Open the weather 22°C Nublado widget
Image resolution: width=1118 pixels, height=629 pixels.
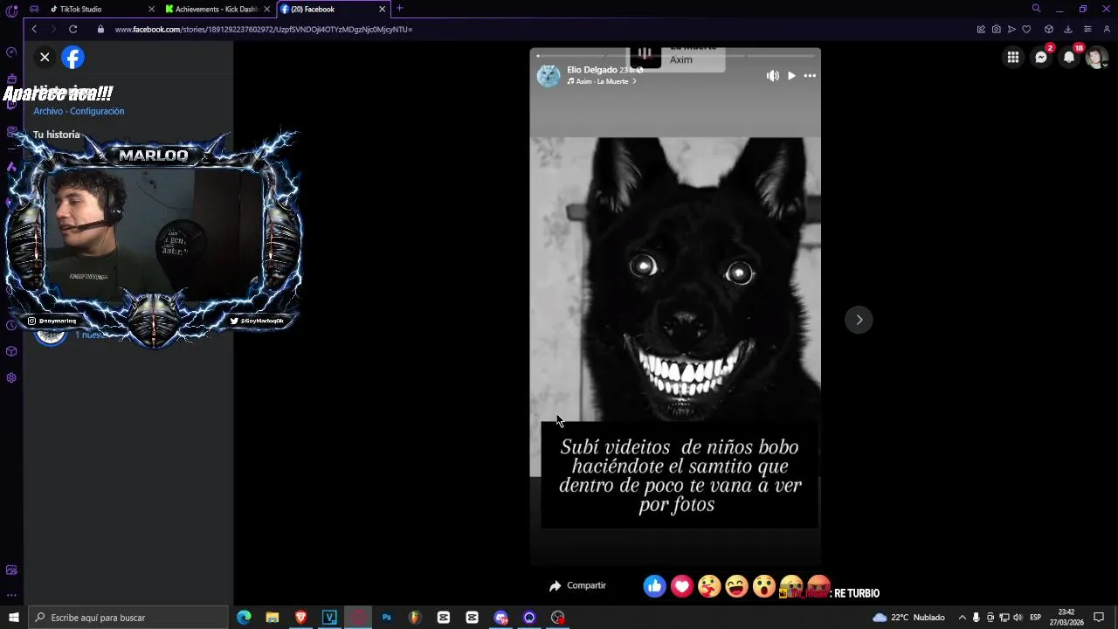click(908, 618)
